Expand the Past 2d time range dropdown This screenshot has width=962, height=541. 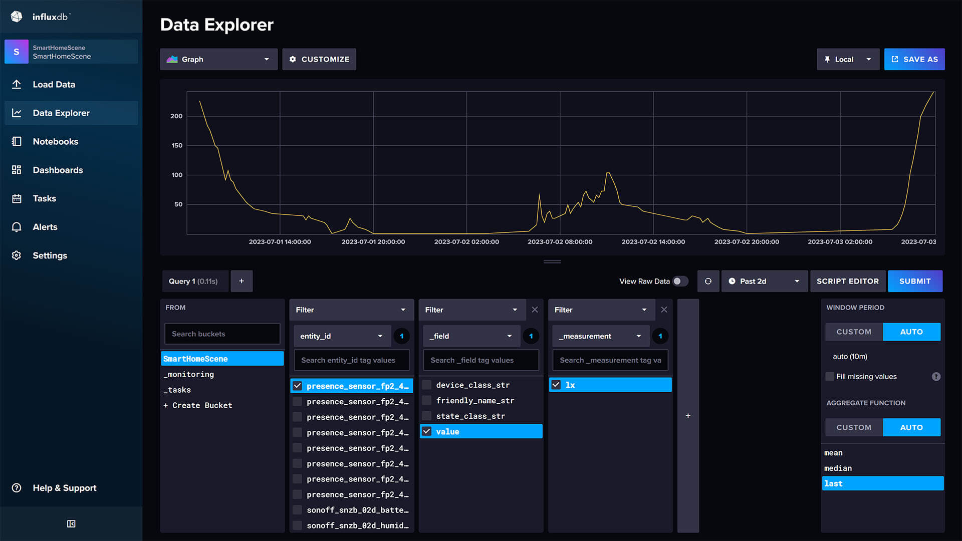pyautogui.click(x=764, y=281)
